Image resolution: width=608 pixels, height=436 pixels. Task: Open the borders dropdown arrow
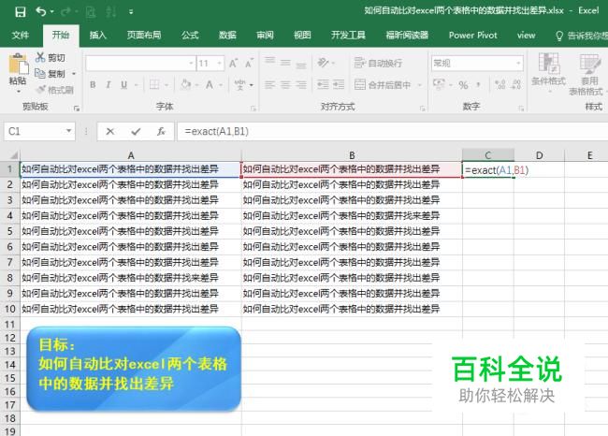coord(166,85)
